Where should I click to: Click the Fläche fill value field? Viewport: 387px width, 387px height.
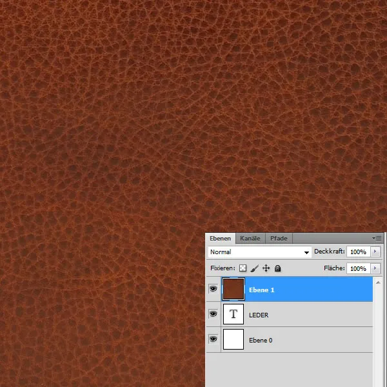(358, 268)
